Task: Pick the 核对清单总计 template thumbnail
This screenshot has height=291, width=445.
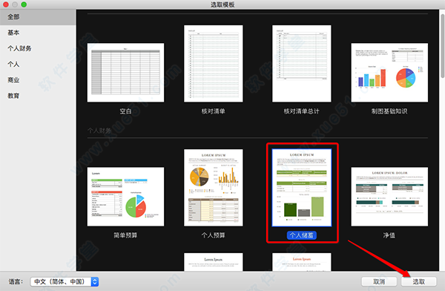Action: (302, 64)
